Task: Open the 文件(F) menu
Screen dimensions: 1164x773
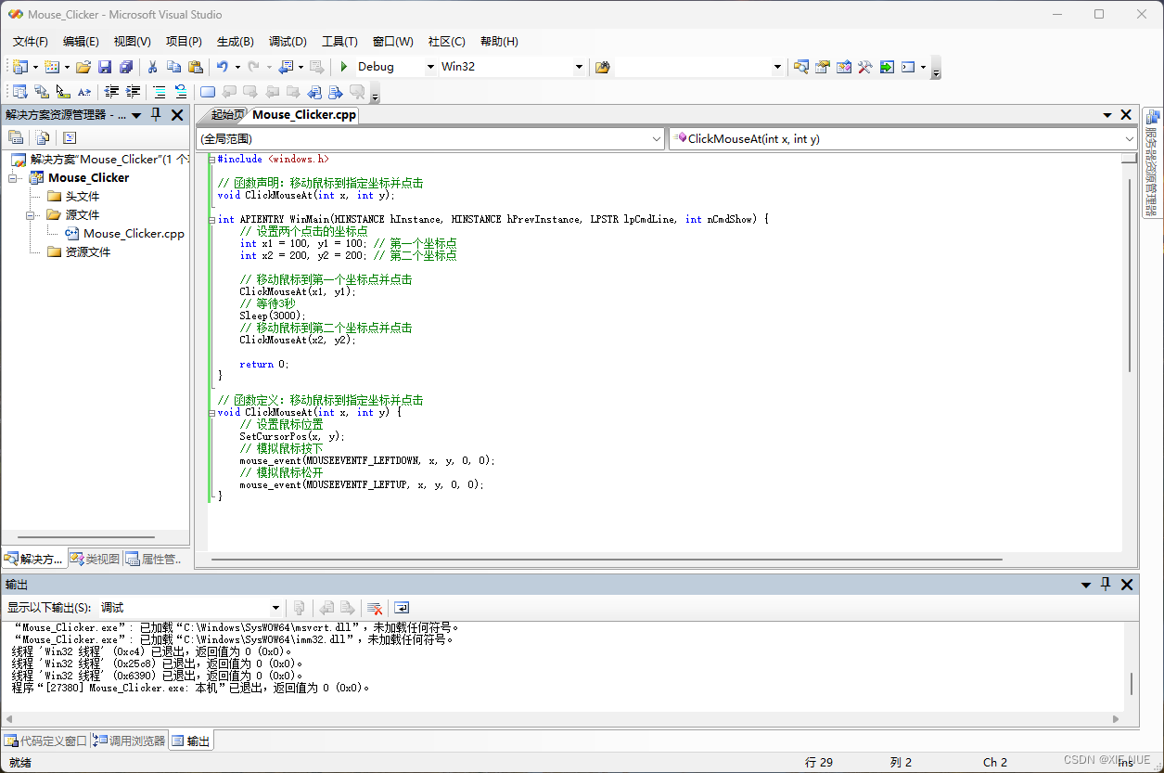Action: [31, 42]
